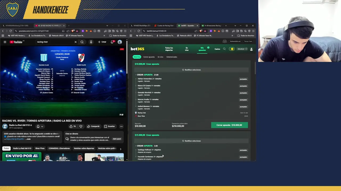Switch to 'Cerrar apuesta' filter tab

[x=149, y=57]
